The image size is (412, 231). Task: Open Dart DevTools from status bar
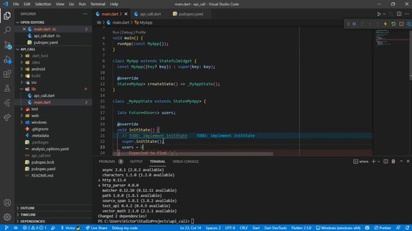276,228
